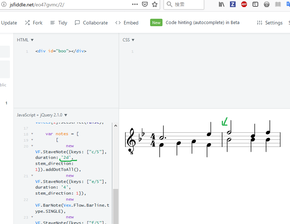
Task: Click the treble clef in the score
Action: [x=131, y=141]
